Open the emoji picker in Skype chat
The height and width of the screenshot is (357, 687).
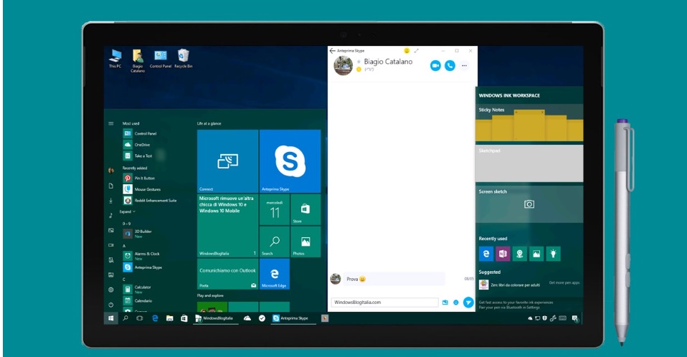pyautogui.click(x=456, y=303)
